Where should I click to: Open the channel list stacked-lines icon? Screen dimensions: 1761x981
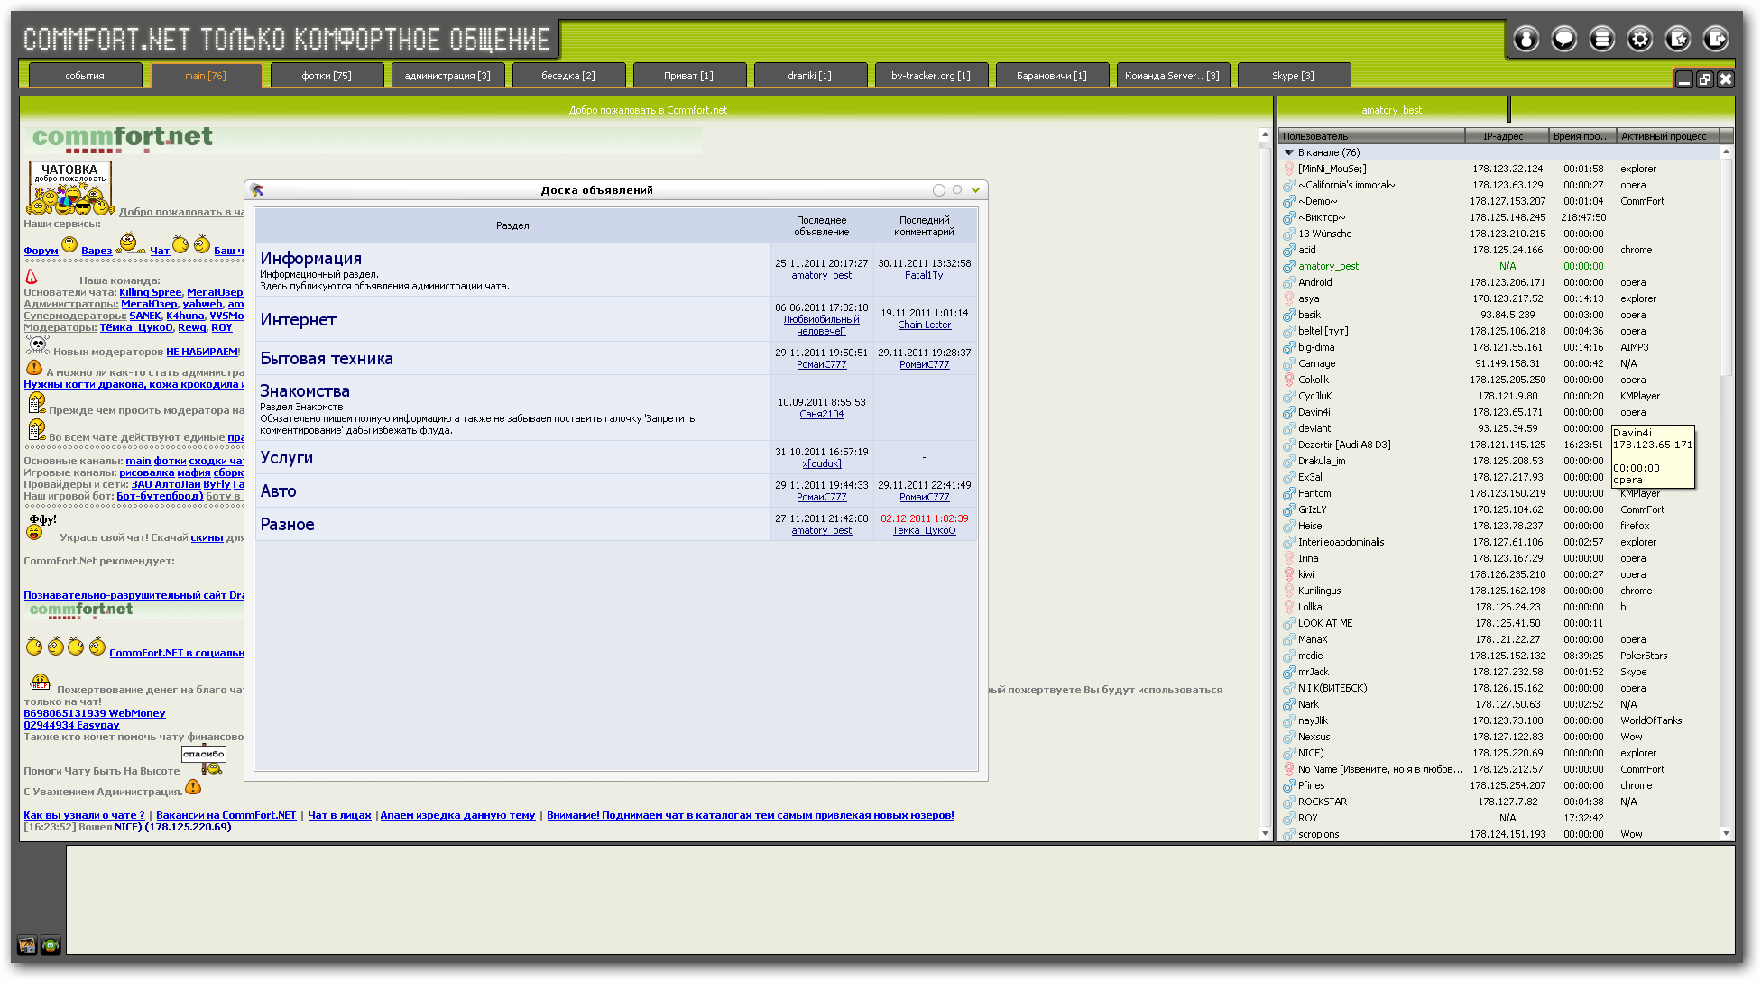pos(1601,39)
